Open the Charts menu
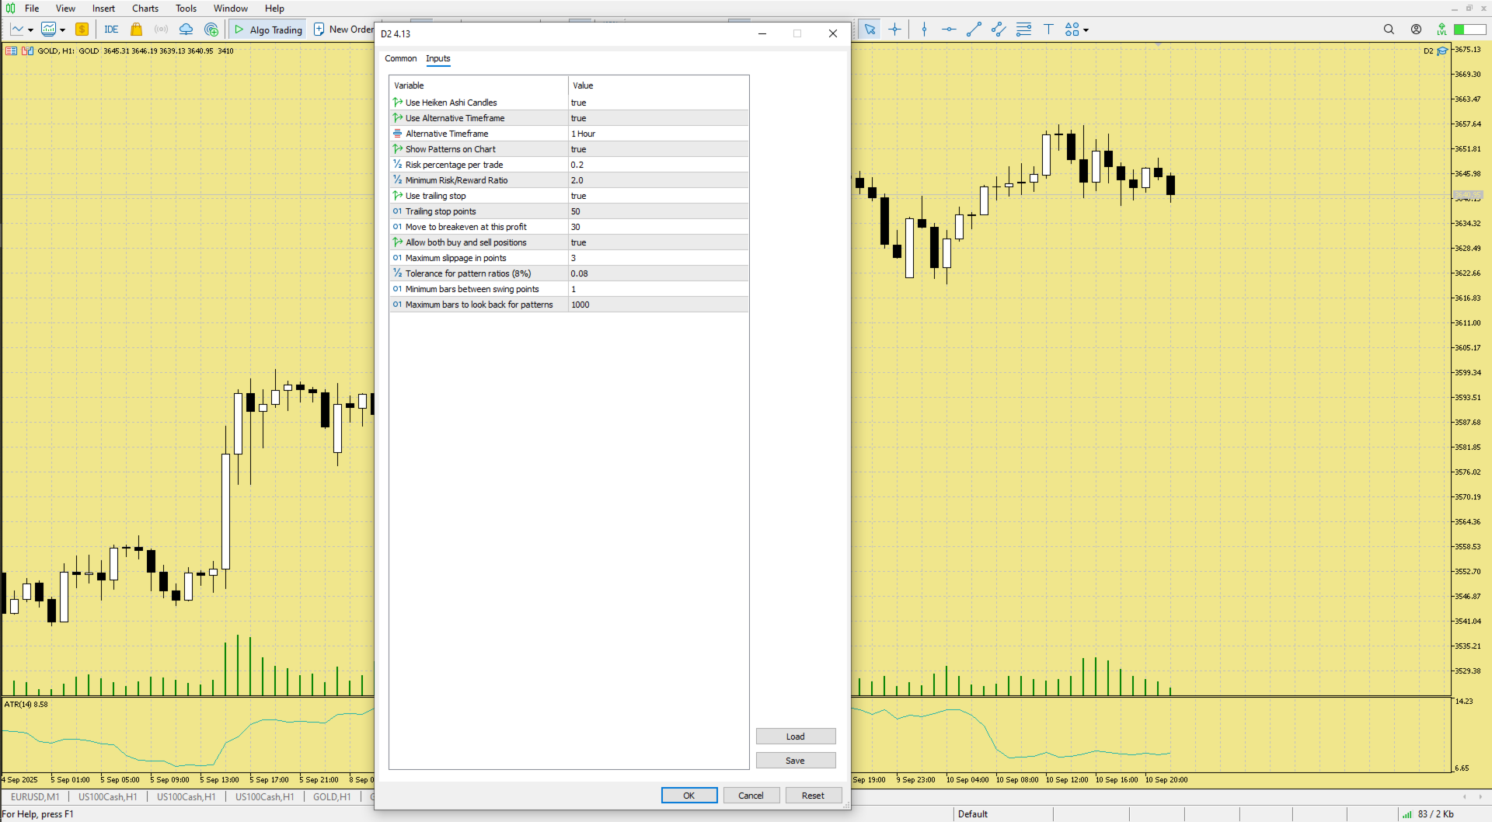Image resolution: width=1492 pixels, height=822 pixels. click(x=145, y=9)
